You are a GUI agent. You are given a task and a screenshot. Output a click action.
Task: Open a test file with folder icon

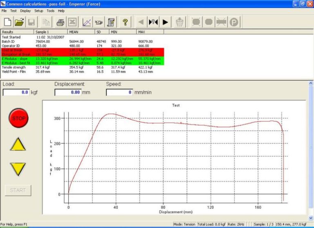point(19,22)
